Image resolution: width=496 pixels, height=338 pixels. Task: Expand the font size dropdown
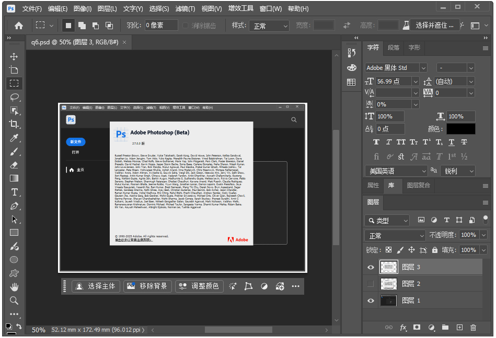[416, 81]
